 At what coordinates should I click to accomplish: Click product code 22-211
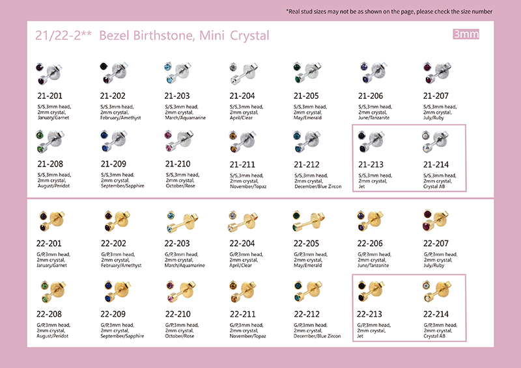click(x=242, y=314)
